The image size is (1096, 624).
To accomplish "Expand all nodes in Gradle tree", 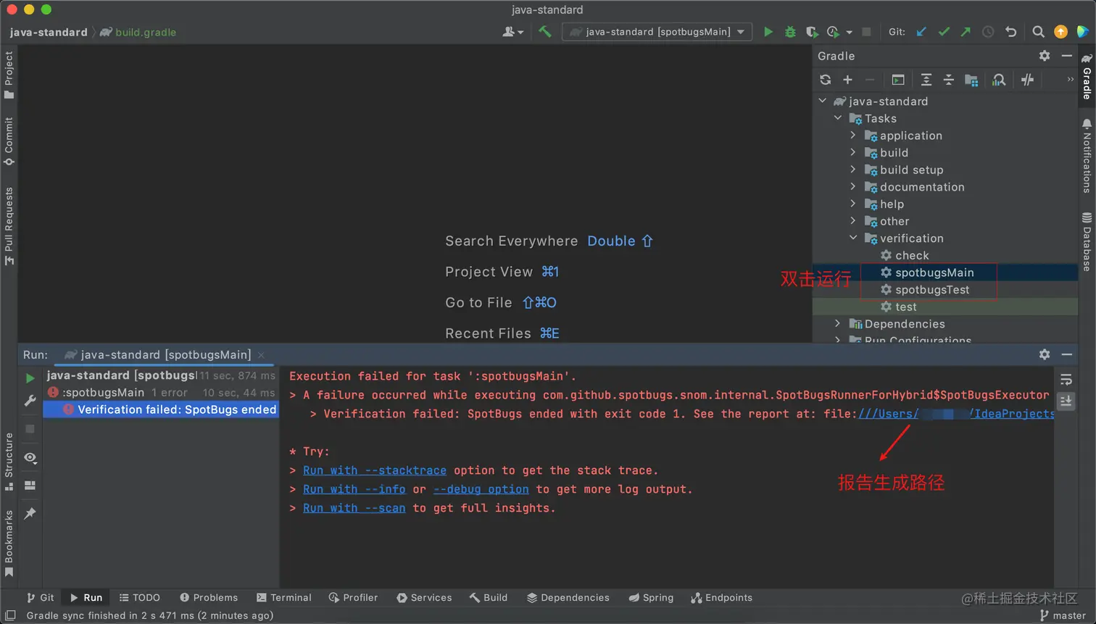I will pyautogui.click(x=926, y=80).
